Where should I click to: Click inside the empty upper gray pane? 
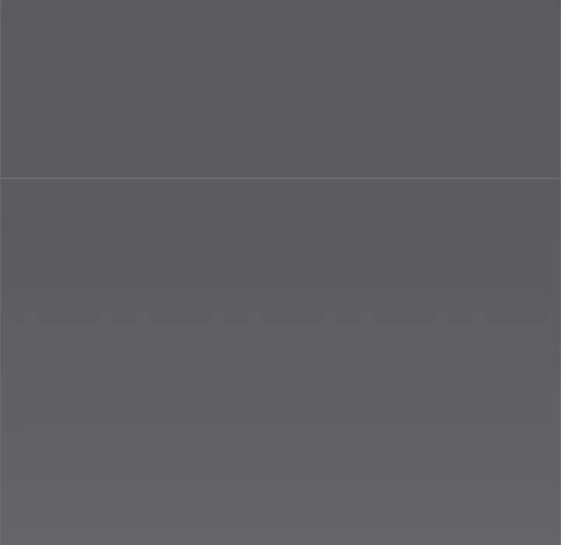(x=280, y=88)
